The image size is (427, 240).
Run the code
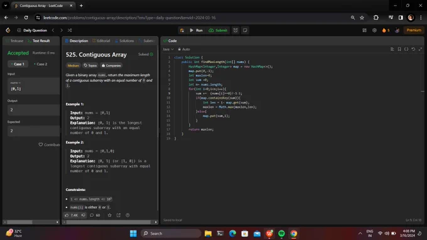click(196, 30)
